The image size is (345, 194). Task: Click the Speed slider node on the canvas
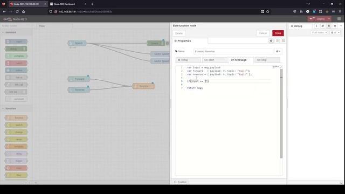tap(77, 43)
